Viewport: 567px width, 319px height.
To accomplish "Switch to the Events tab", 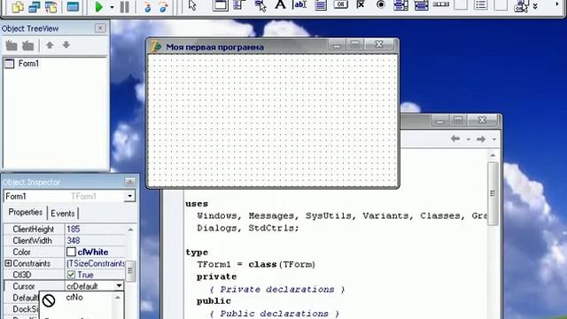I will pos(63,214).
